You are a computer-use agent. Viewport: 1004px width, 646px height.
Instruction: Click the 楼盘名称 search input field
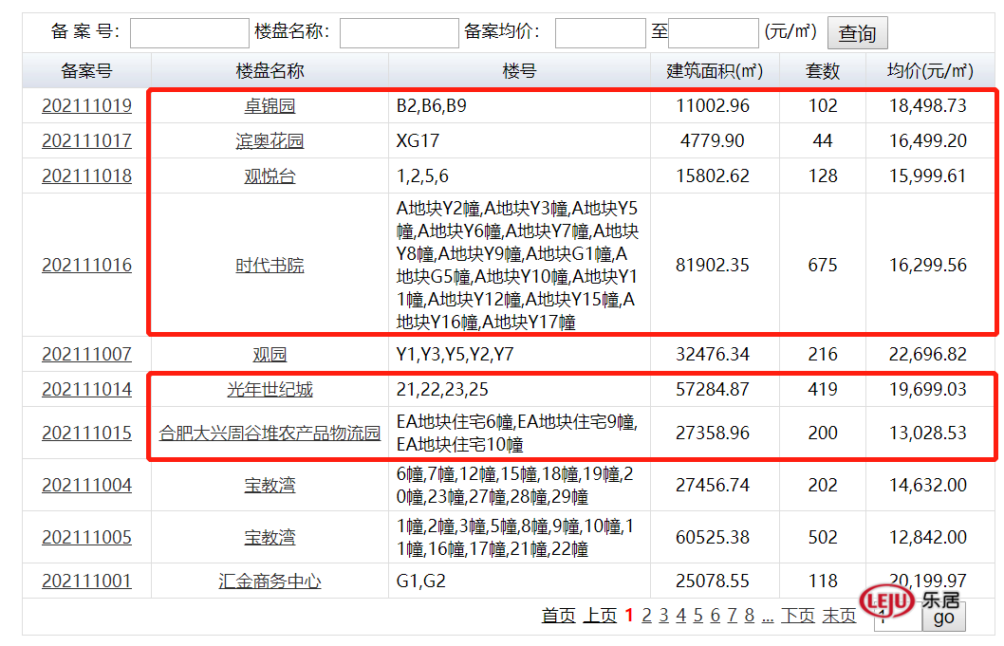(x=399, y=32)
